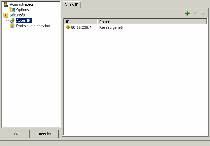Click the Administrateur user icon
Screen dimensions: 210x146
pos(6,4)
